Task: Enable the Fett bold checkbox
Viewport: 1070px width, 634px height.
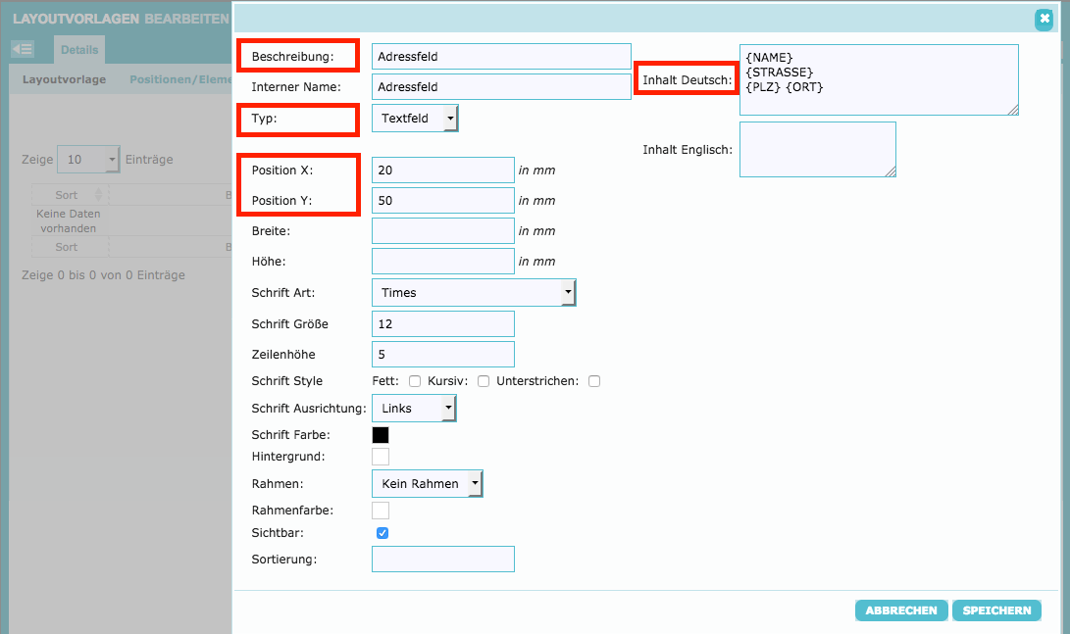Action: click(x=415, y=381)
